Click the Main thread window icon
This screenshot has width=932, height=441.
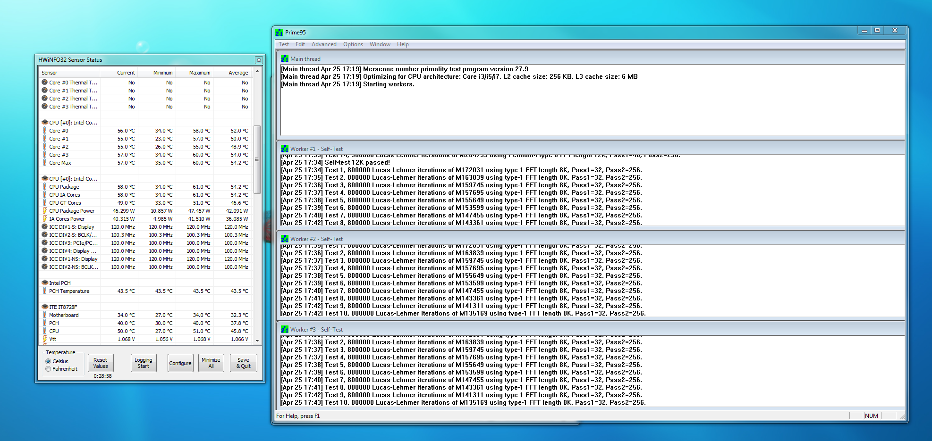point(285,59)
